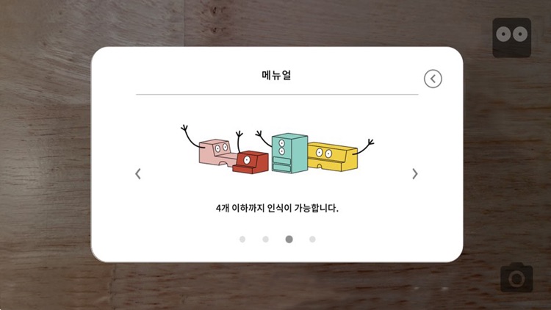Image resolution: width=551 pixels, height=310 pixels.
Task: Tap the teal block's bottom drawer
Action: point(282,168)
